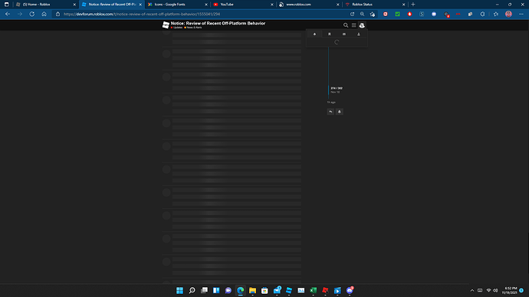Screen dimensions: 529x297
Task: Open the DevForum search icon
Action: (x=346, y=25)
